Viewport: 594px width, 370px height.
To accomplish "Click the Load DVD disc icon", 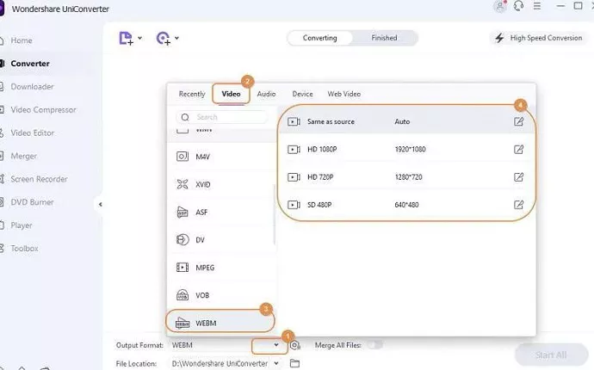I will click(x=164, y=38).
